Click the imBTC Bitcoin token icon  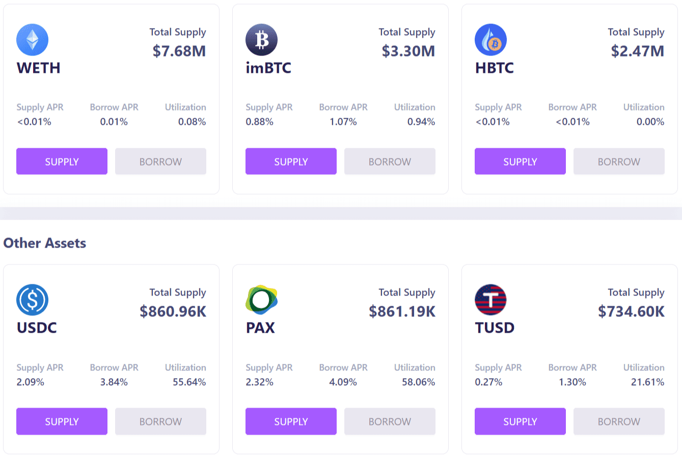261,40
